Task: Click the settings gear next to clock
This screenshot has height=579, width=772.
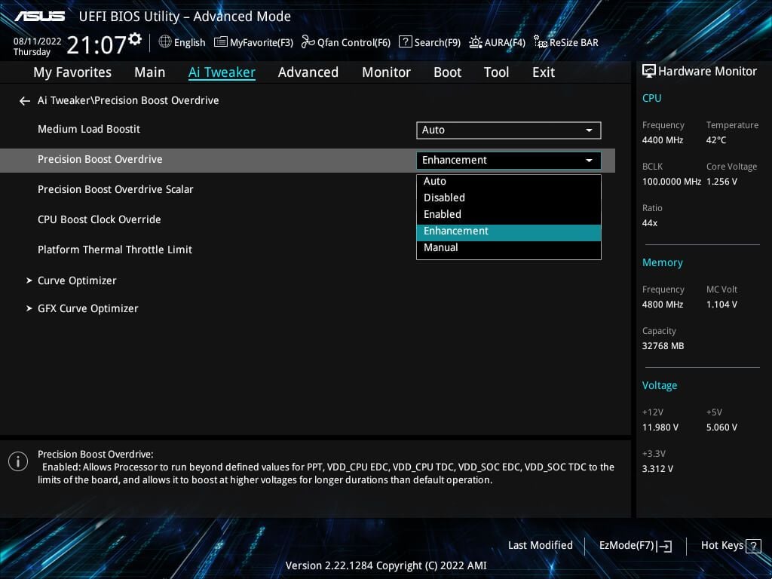Action: [x=135, y=39]
